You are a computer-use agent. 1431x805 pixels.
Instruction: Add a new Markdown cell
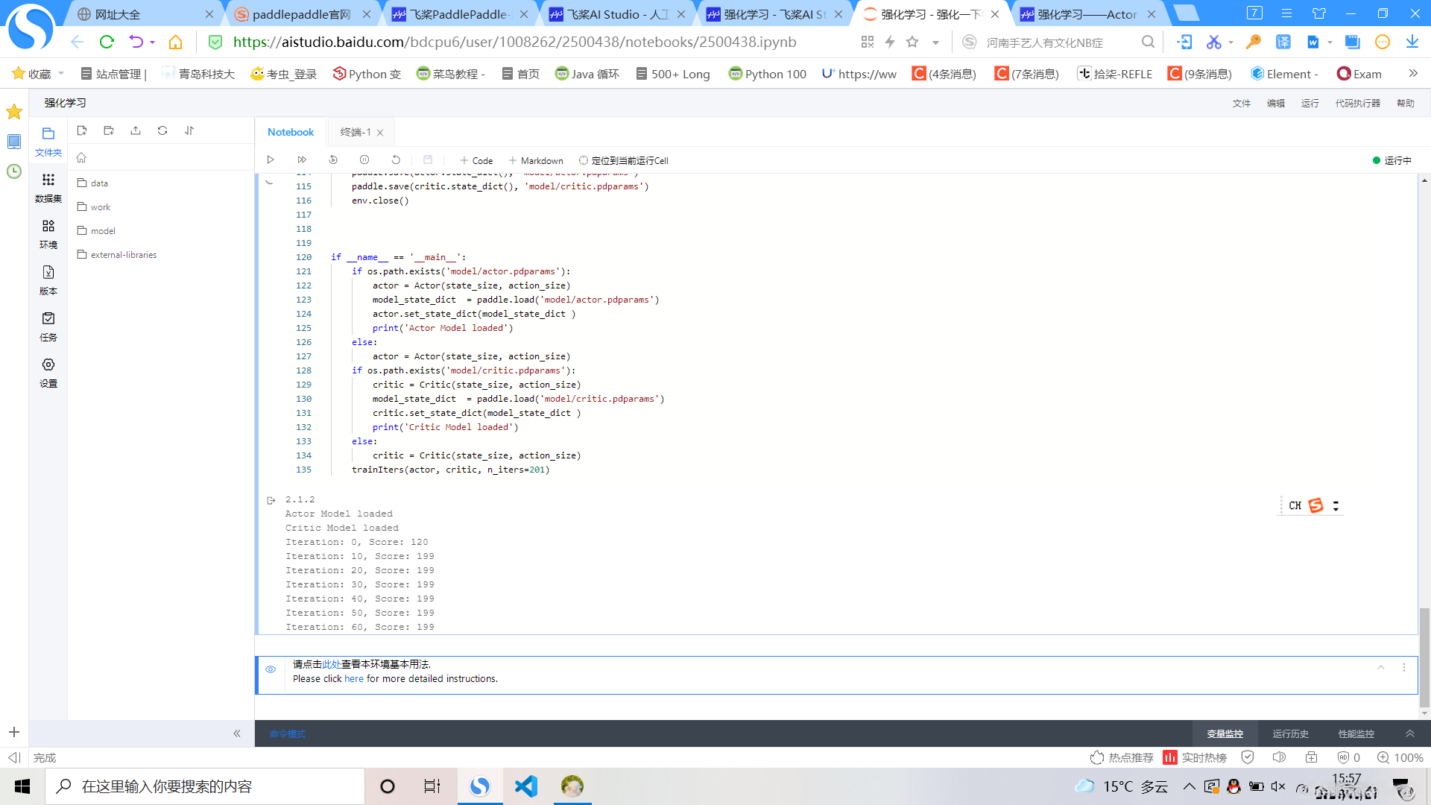536,160
